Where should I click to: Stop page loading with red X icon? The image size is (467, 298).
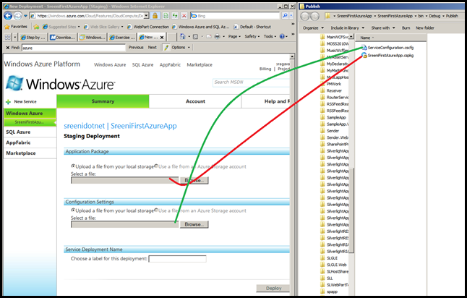(184, 16)
